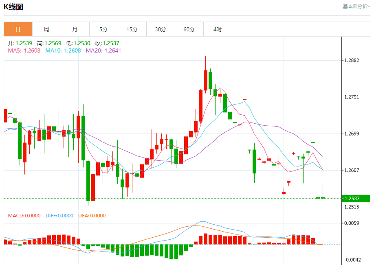Open the 60分 interval tab
This screenshot has height=265, width=374.
pyautogui.click(x=189, y=29)
